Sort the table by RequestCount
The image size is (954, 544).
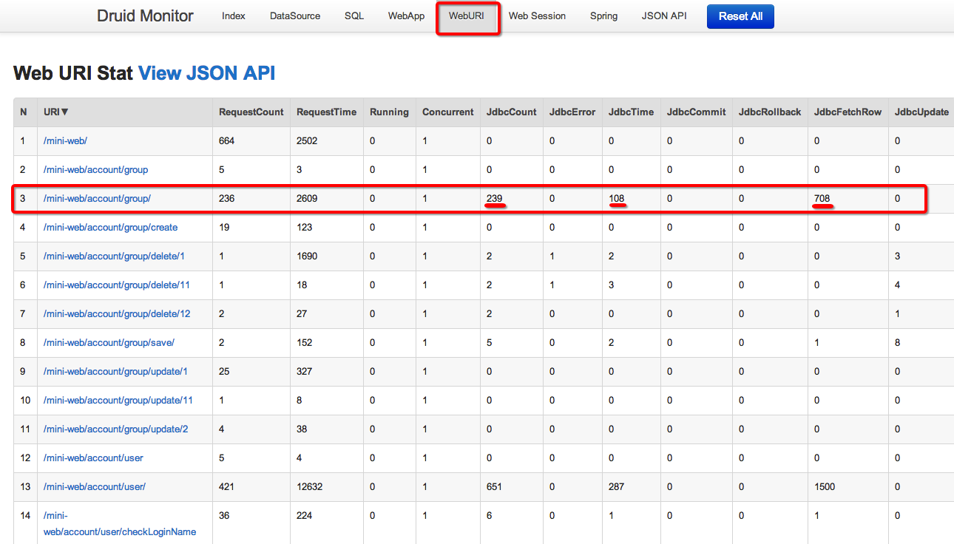click(250, 112)
